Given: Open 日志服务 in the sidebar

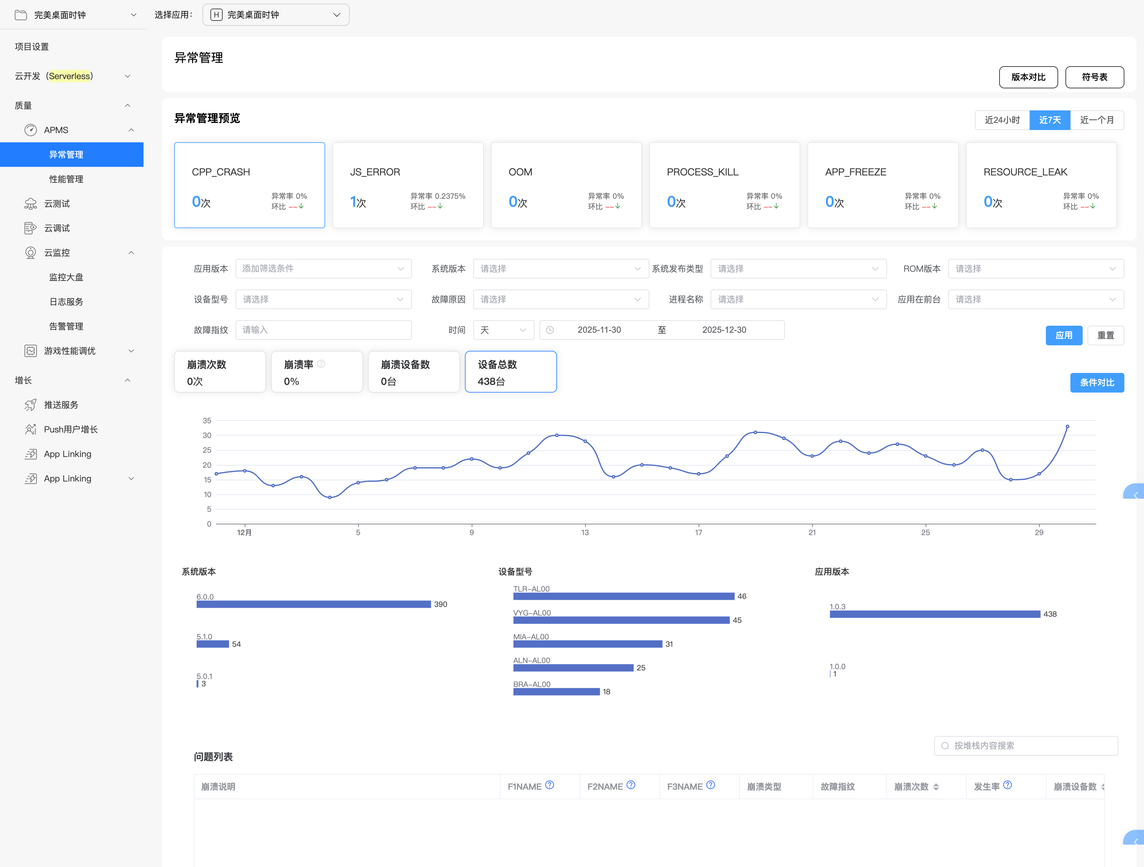Looking at the screenshot, I should [66, 301].
